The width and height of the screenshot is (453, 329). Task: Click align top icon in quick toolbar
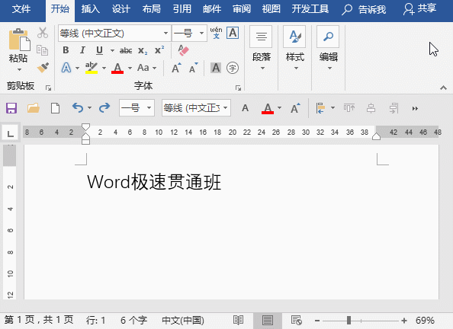click(x=349, y=108)
